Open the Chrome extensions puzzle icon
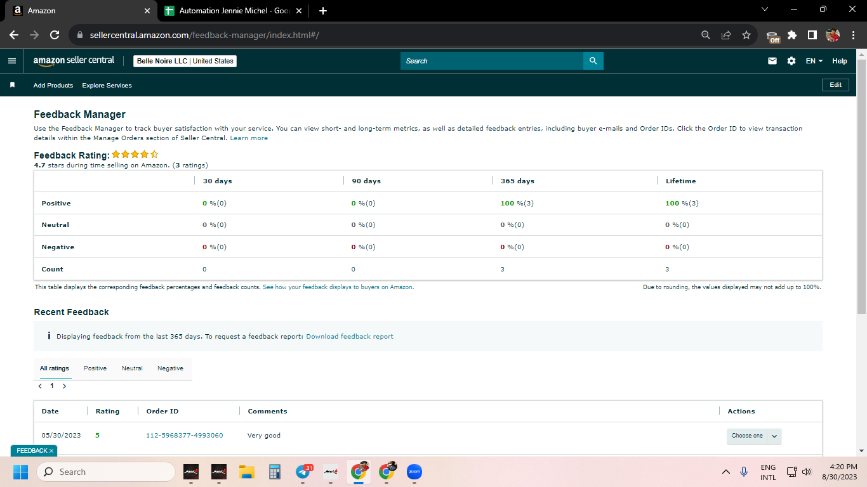This screenshot has height=487, width=867. 792,35
